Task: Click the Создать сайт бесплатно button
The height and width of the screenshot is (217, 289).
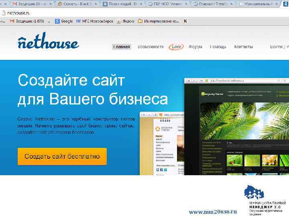Action: click(62, 156)
